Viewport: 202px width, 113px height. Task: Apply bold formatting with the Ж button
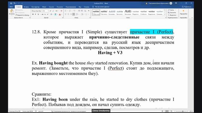tap(33, 14)
